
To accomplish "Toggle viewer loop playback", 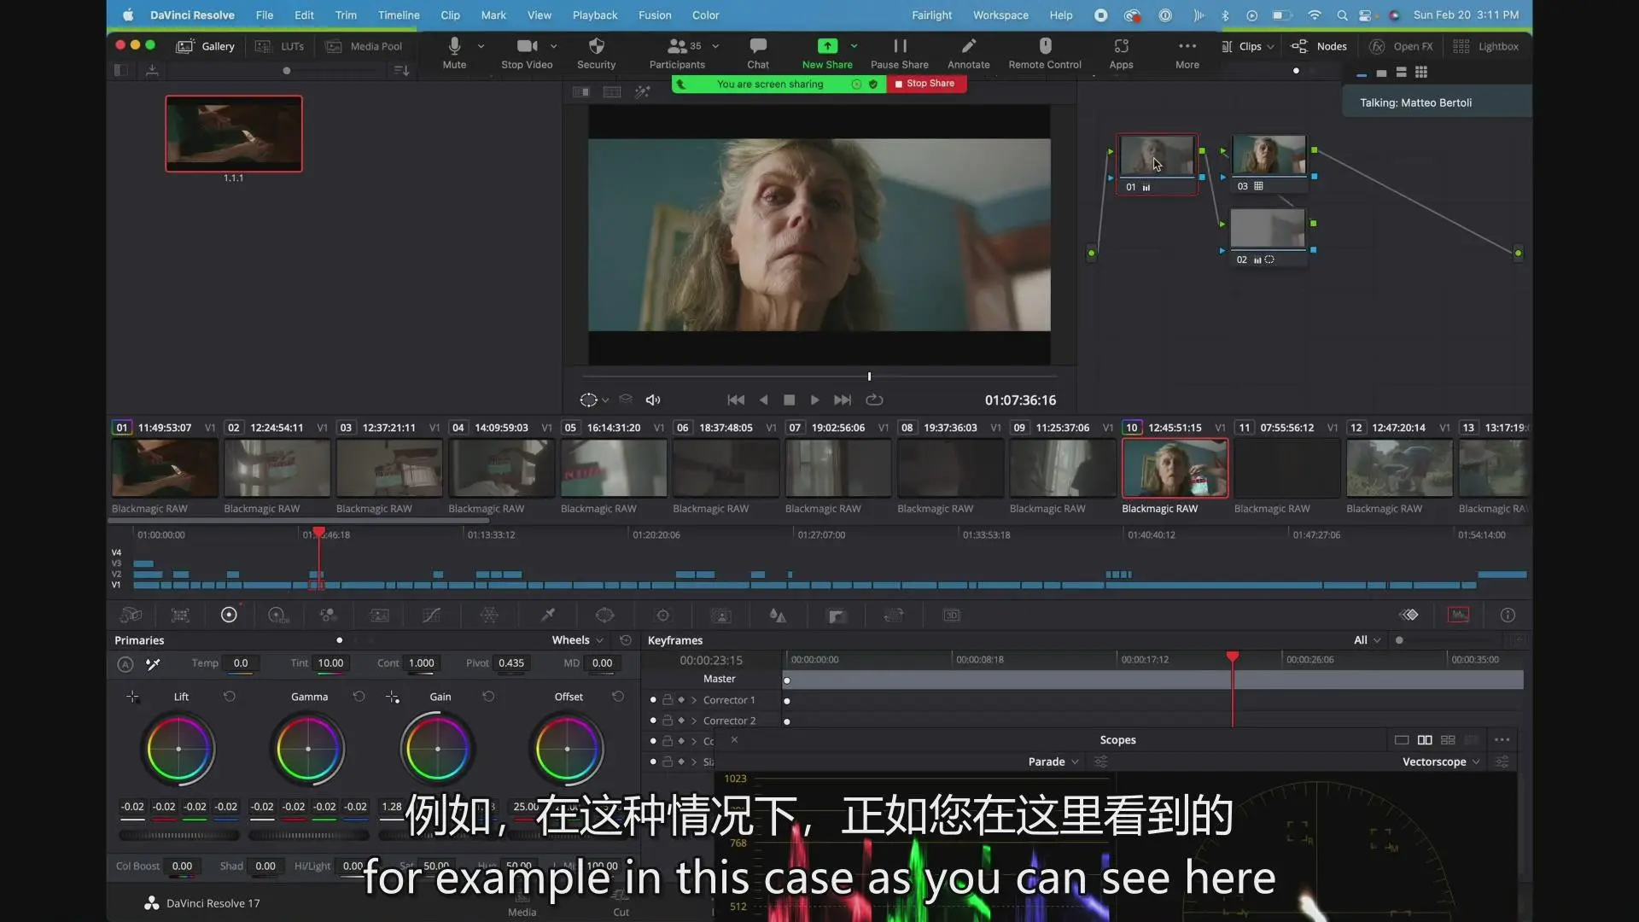I will pos(874,400).
